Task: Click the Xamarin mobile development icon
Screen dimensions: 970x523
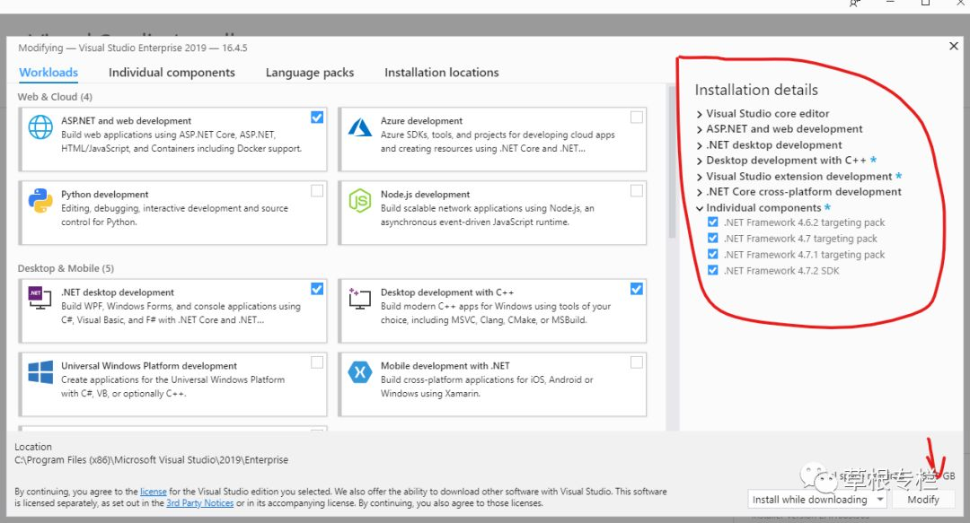Action: pos(359,372)
